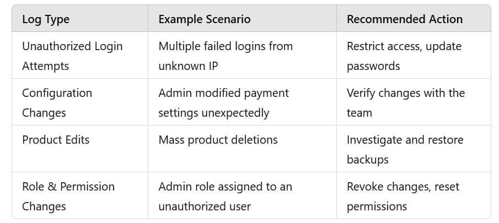Click Restrict access, update passwords cell
Viewport: 499px width, 223px height.
(x=414, y=55)
